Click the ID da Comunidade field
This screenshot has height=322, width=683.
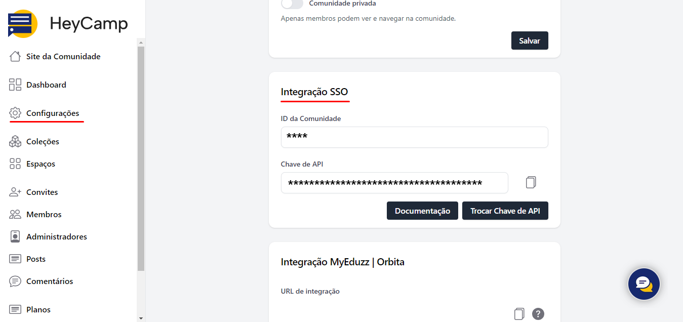(x=414, y=137)
